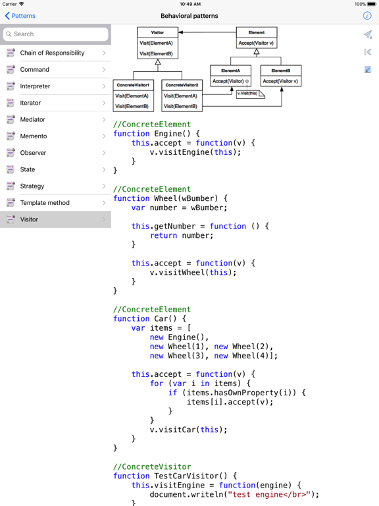Open the Interpreter pattern
This screenshot has height=506, width=379.
point(55,86)
